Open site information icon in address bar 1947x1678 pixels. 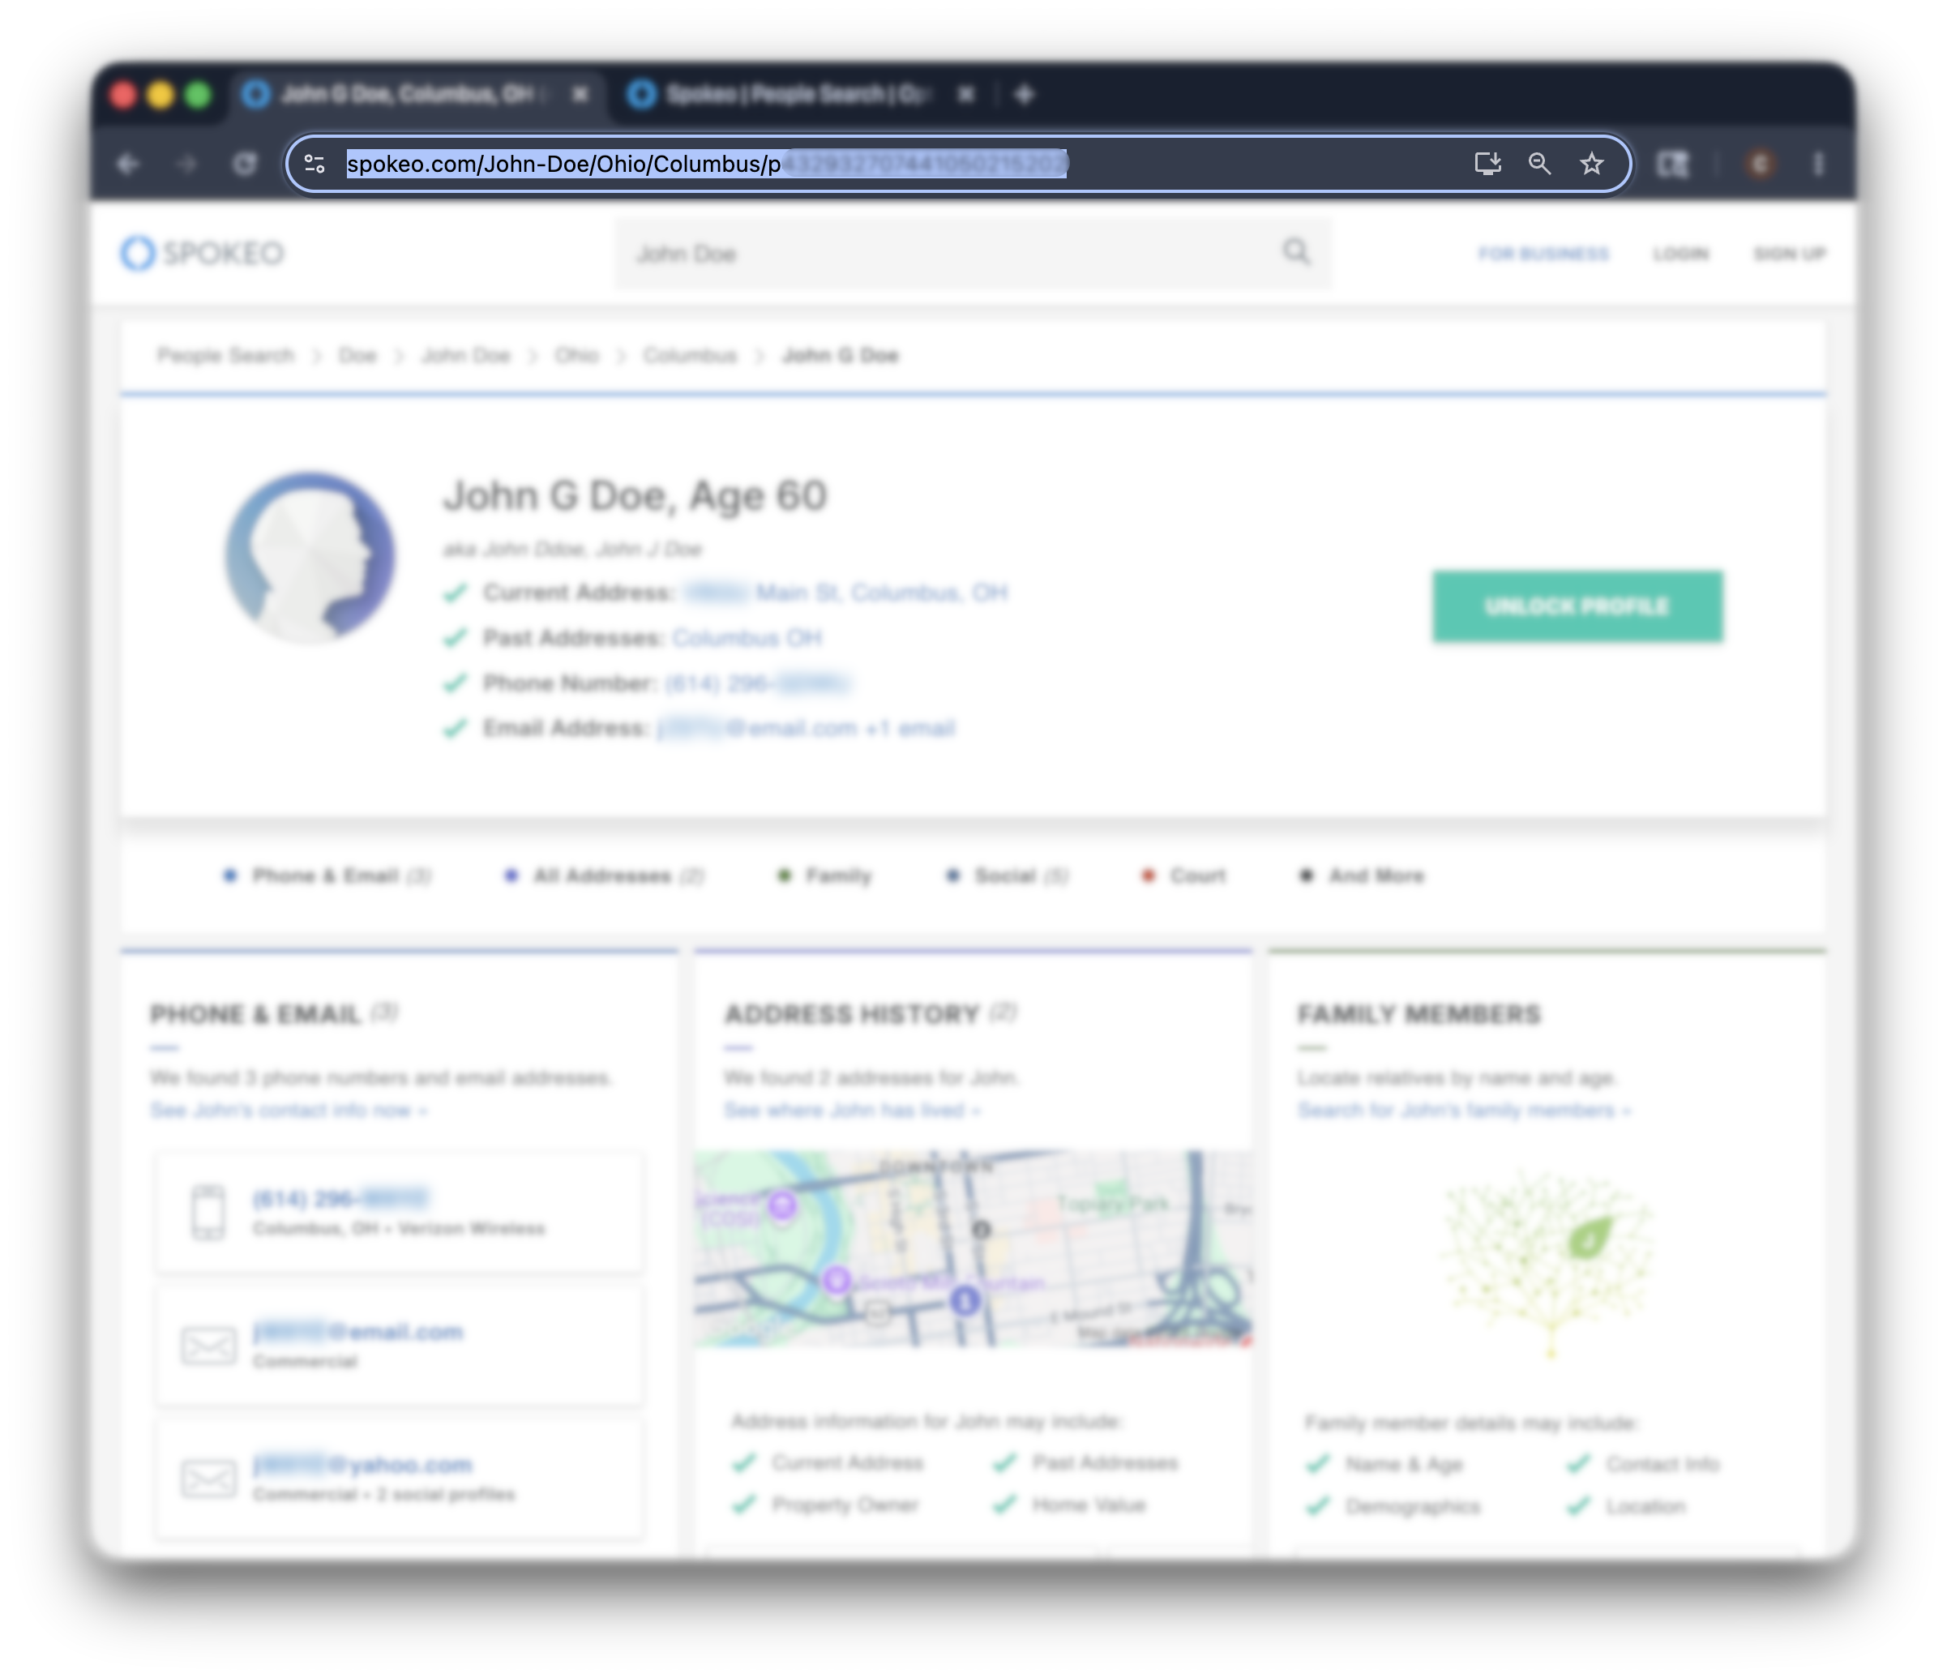pos(315,165)
